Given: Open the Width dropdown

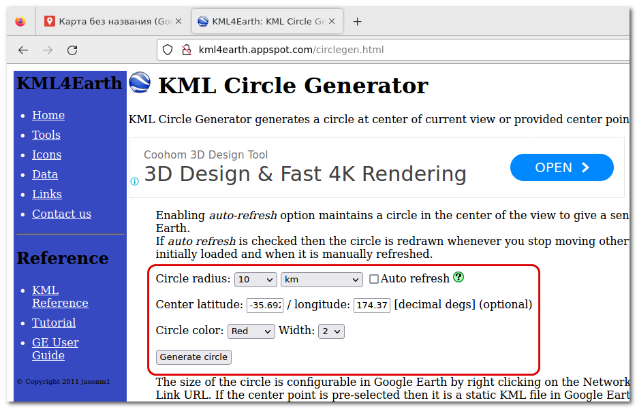Looking at the screenshot, I should pos(331,331).
